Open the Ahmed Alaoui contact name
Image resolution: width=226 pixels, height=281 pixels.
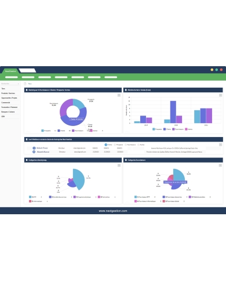[x=43, y=152]
